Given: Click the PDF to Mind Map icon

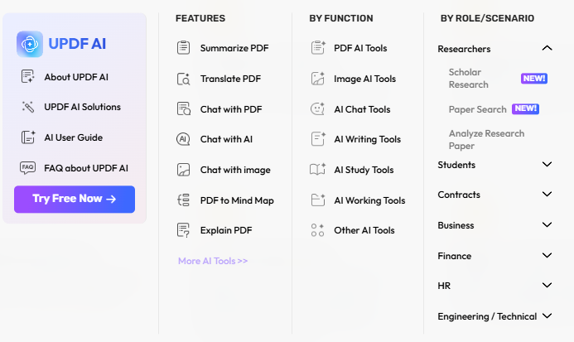Looking at the screenshot, I should [183, 200].
